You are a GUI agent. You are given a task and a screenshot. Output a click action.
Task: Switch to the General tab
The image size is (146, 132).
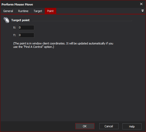[x=8, y=11]
